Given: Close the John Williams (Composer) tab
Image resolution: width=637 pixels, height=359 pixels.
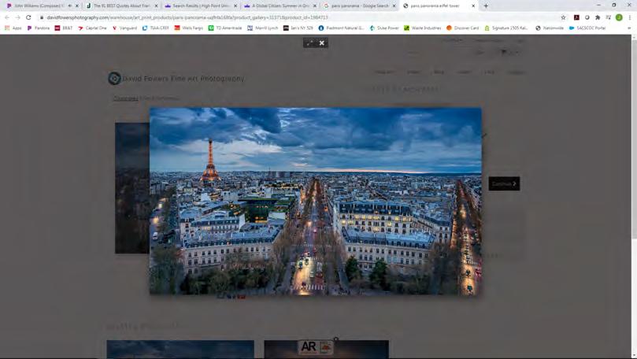Looking at the screenshot, I should click(77, 6).
